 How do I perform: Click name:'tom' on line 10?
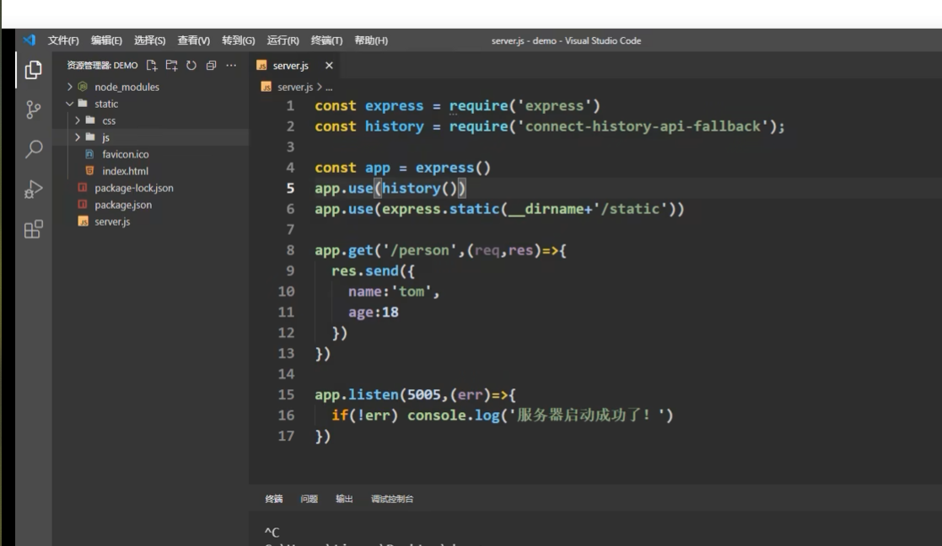click(390, 292)
